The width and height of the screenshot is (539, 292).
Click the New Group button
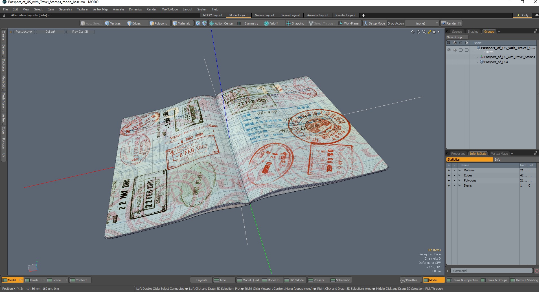(457, 37)
